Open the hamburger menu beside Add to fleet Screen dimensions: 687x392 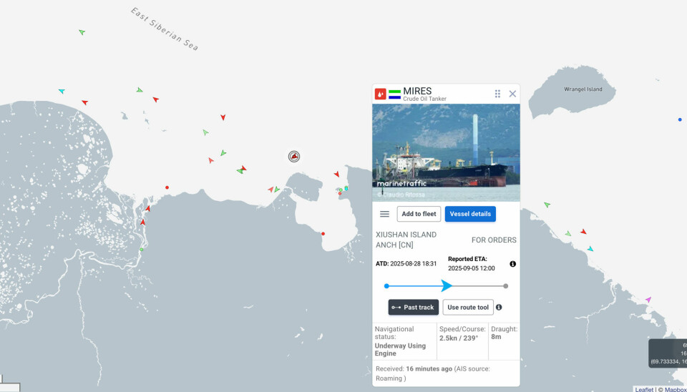pyautogui.click(x=384, y=214)
